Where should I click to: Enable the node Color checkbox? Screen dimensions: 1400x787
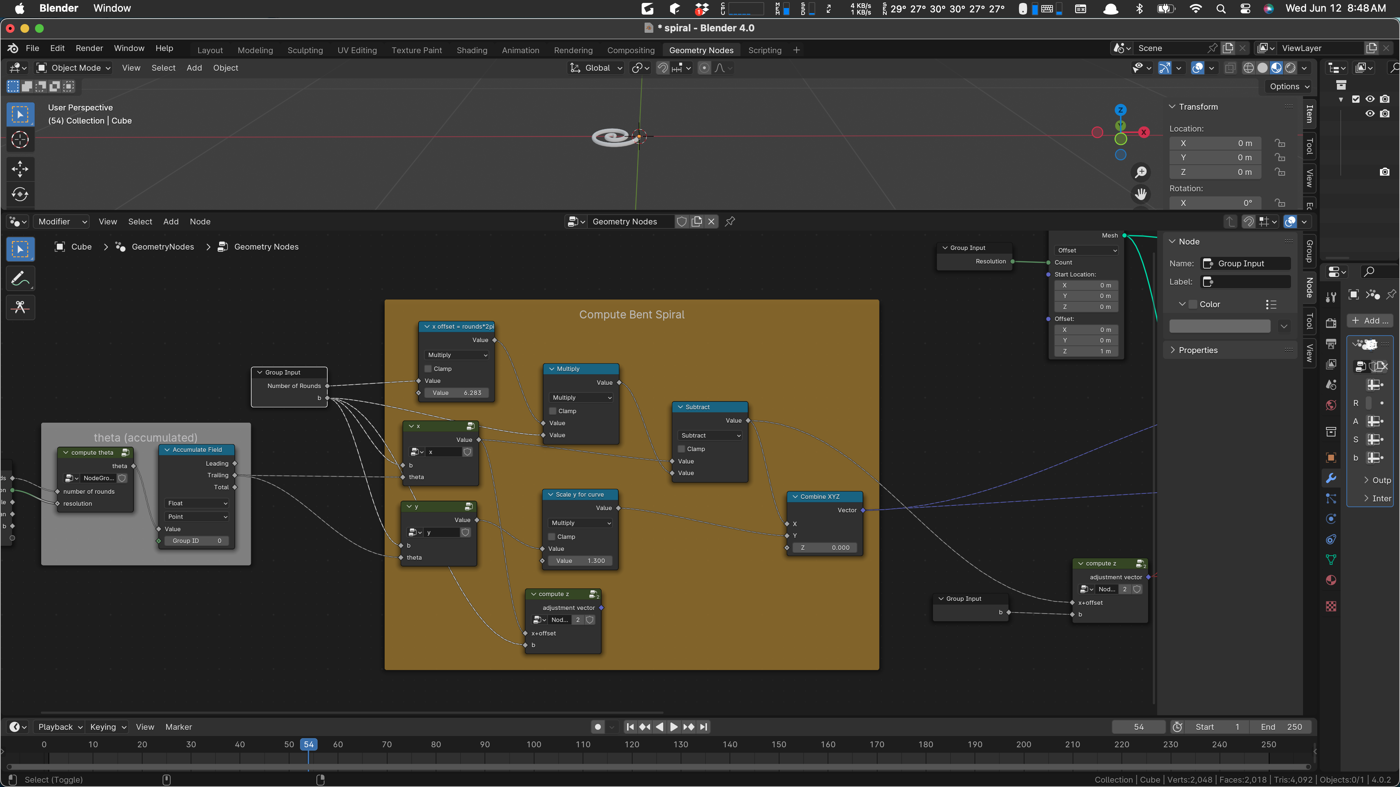coord(1193,304)
